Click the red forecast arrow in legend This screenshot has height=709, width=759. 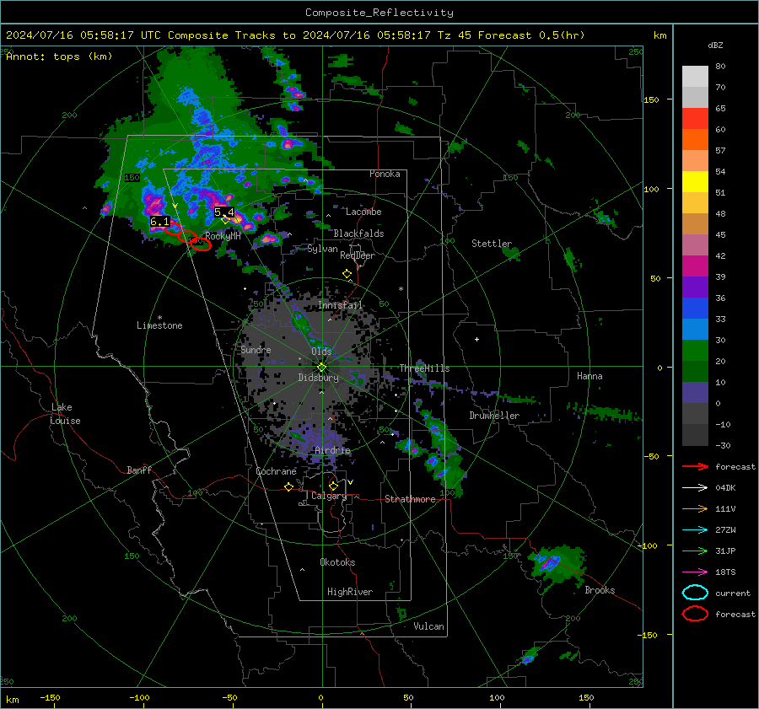pos(695,466)
